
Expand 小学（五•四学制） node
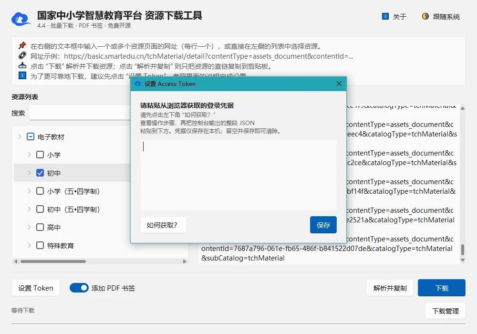click(x=29, y=191)
